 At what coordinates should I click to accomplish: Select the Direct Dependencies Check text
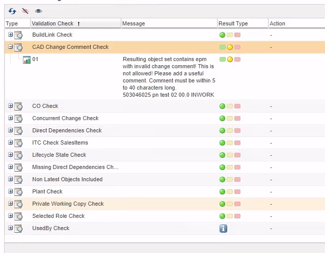coord(67,130)
